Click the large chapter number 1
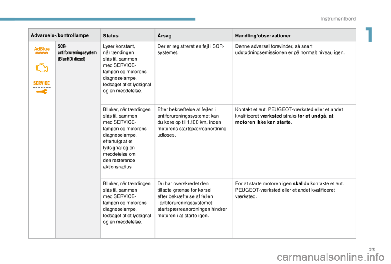 click(369, 35)
